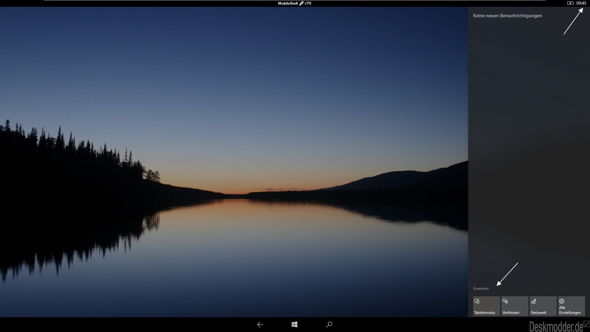Click the back arrow in navigation bar
The height and width of the screenshot is (332, 590).
tap(260, 325)
